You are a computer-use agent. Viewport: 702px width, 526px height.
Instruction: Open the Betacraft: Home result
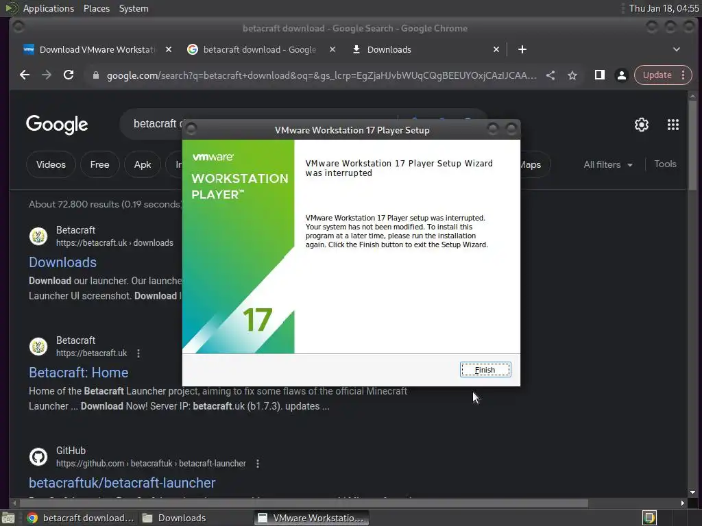click(78, 373)
